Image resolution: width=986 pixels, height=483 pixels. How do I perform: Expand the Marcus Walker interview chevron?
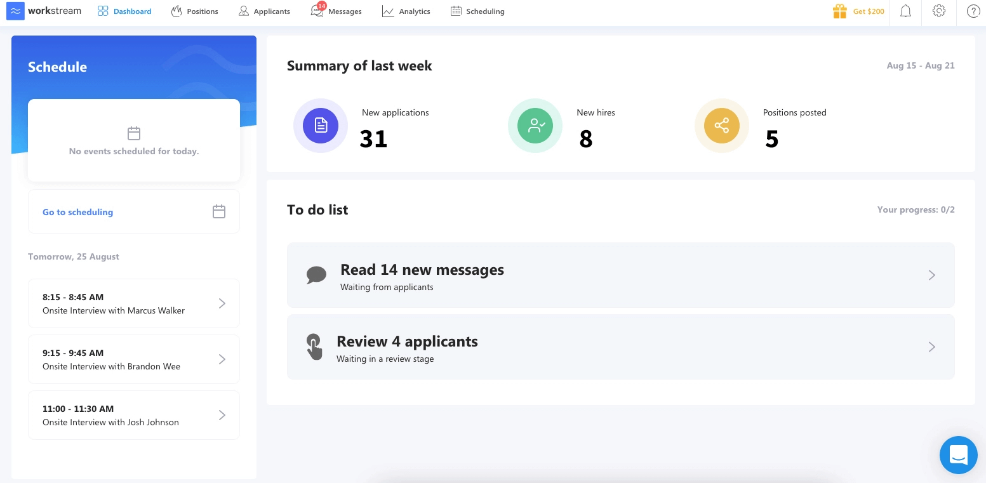click(222, 303)
